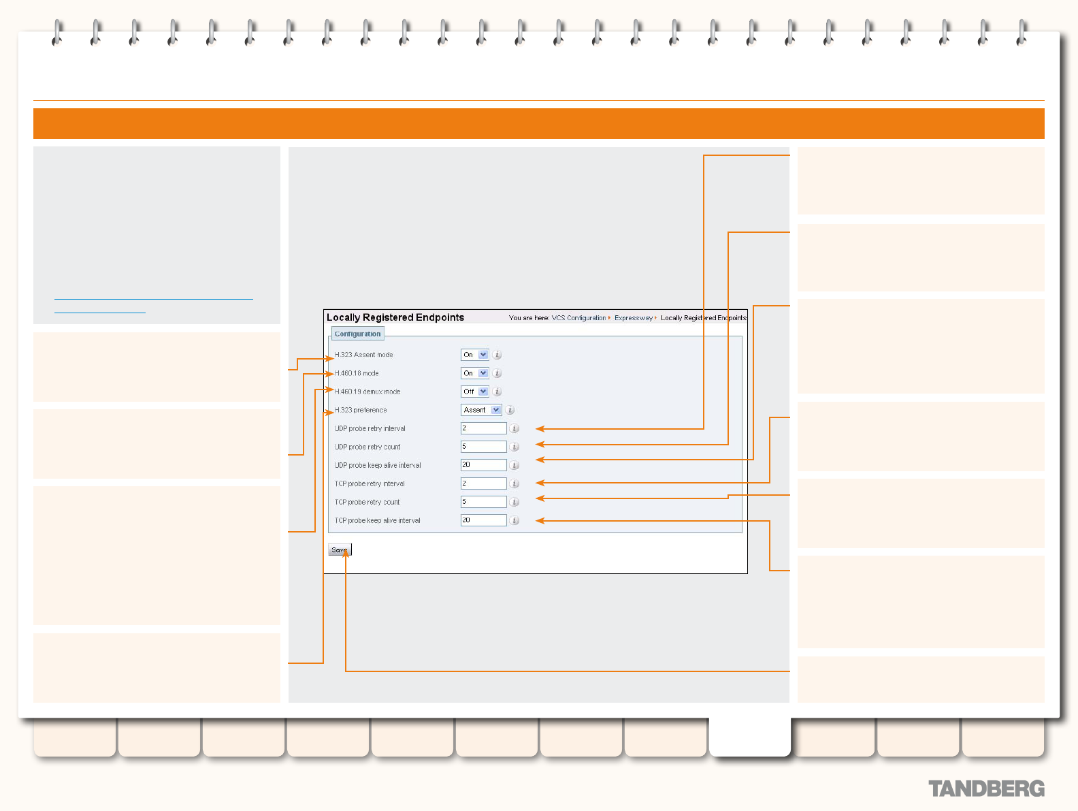Focus the TCP probe retry interval field
The image size is (1078, 811).
pos(484,483)
